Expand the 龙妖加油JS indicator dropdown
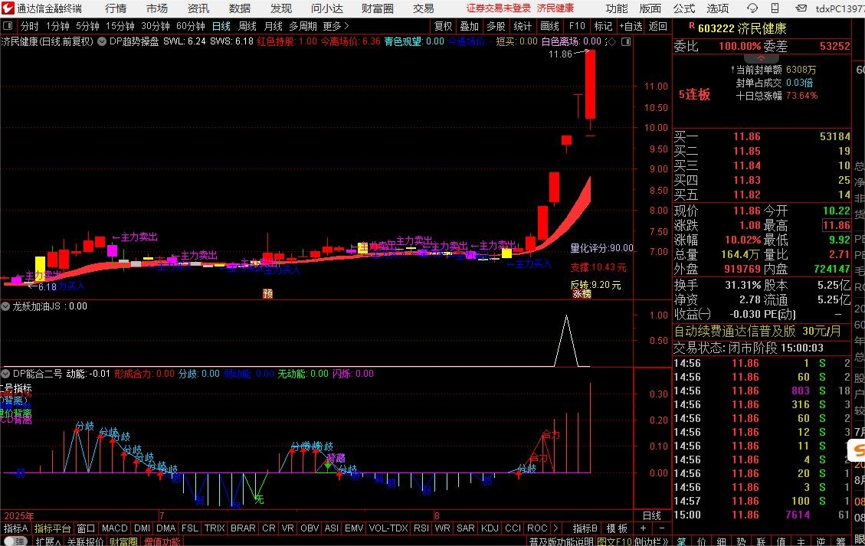 pos(5,306)
